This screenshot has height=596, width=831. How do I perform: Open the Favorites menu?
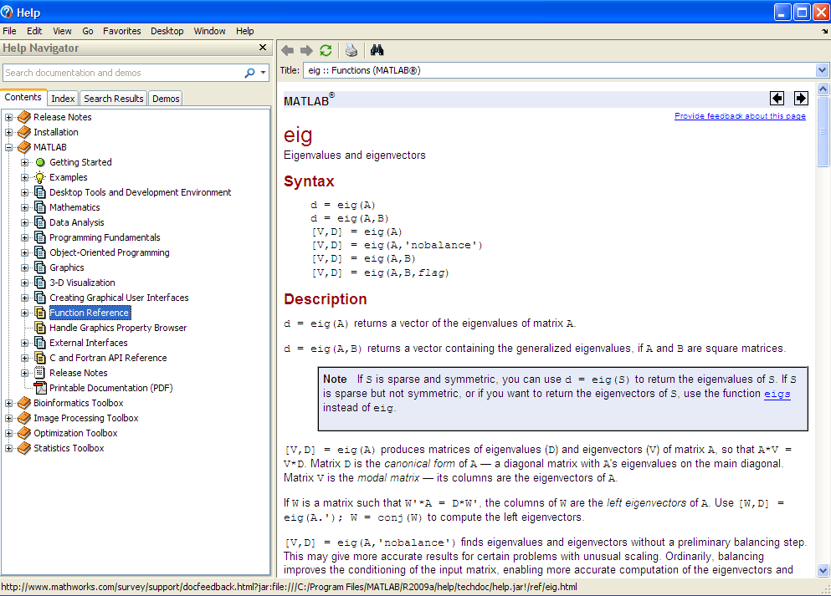click(122, 31)
